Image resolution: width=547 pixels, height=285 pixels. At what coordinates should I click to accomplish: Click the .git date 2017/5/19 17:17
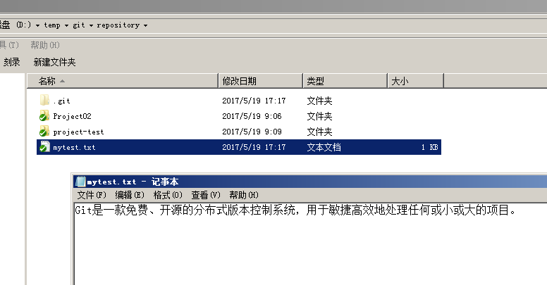point(254,101)
